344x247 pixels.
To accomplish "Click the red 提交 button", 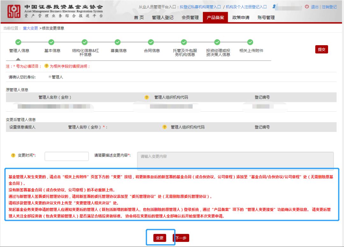I will pos(321,49).
